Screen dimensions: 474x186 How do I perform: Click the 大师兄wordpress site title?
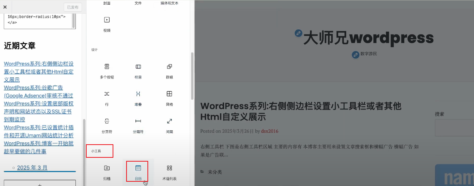point(368,38)
